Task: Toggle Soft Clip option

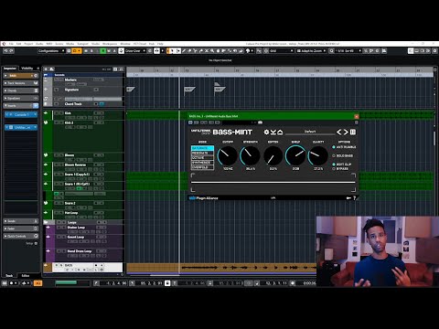Action: (334, 164)
